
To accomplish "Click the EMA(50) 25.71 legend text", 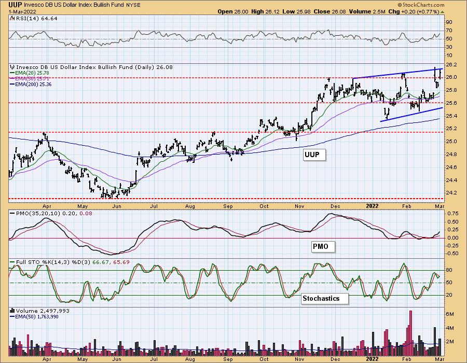I will (32, 78).
